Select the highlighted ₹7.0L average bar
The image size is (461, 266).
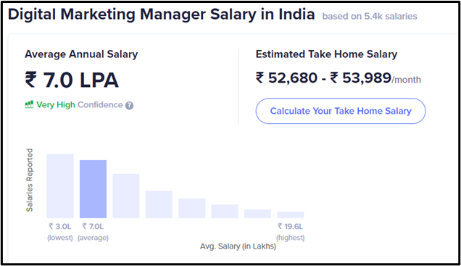(93, 189)
